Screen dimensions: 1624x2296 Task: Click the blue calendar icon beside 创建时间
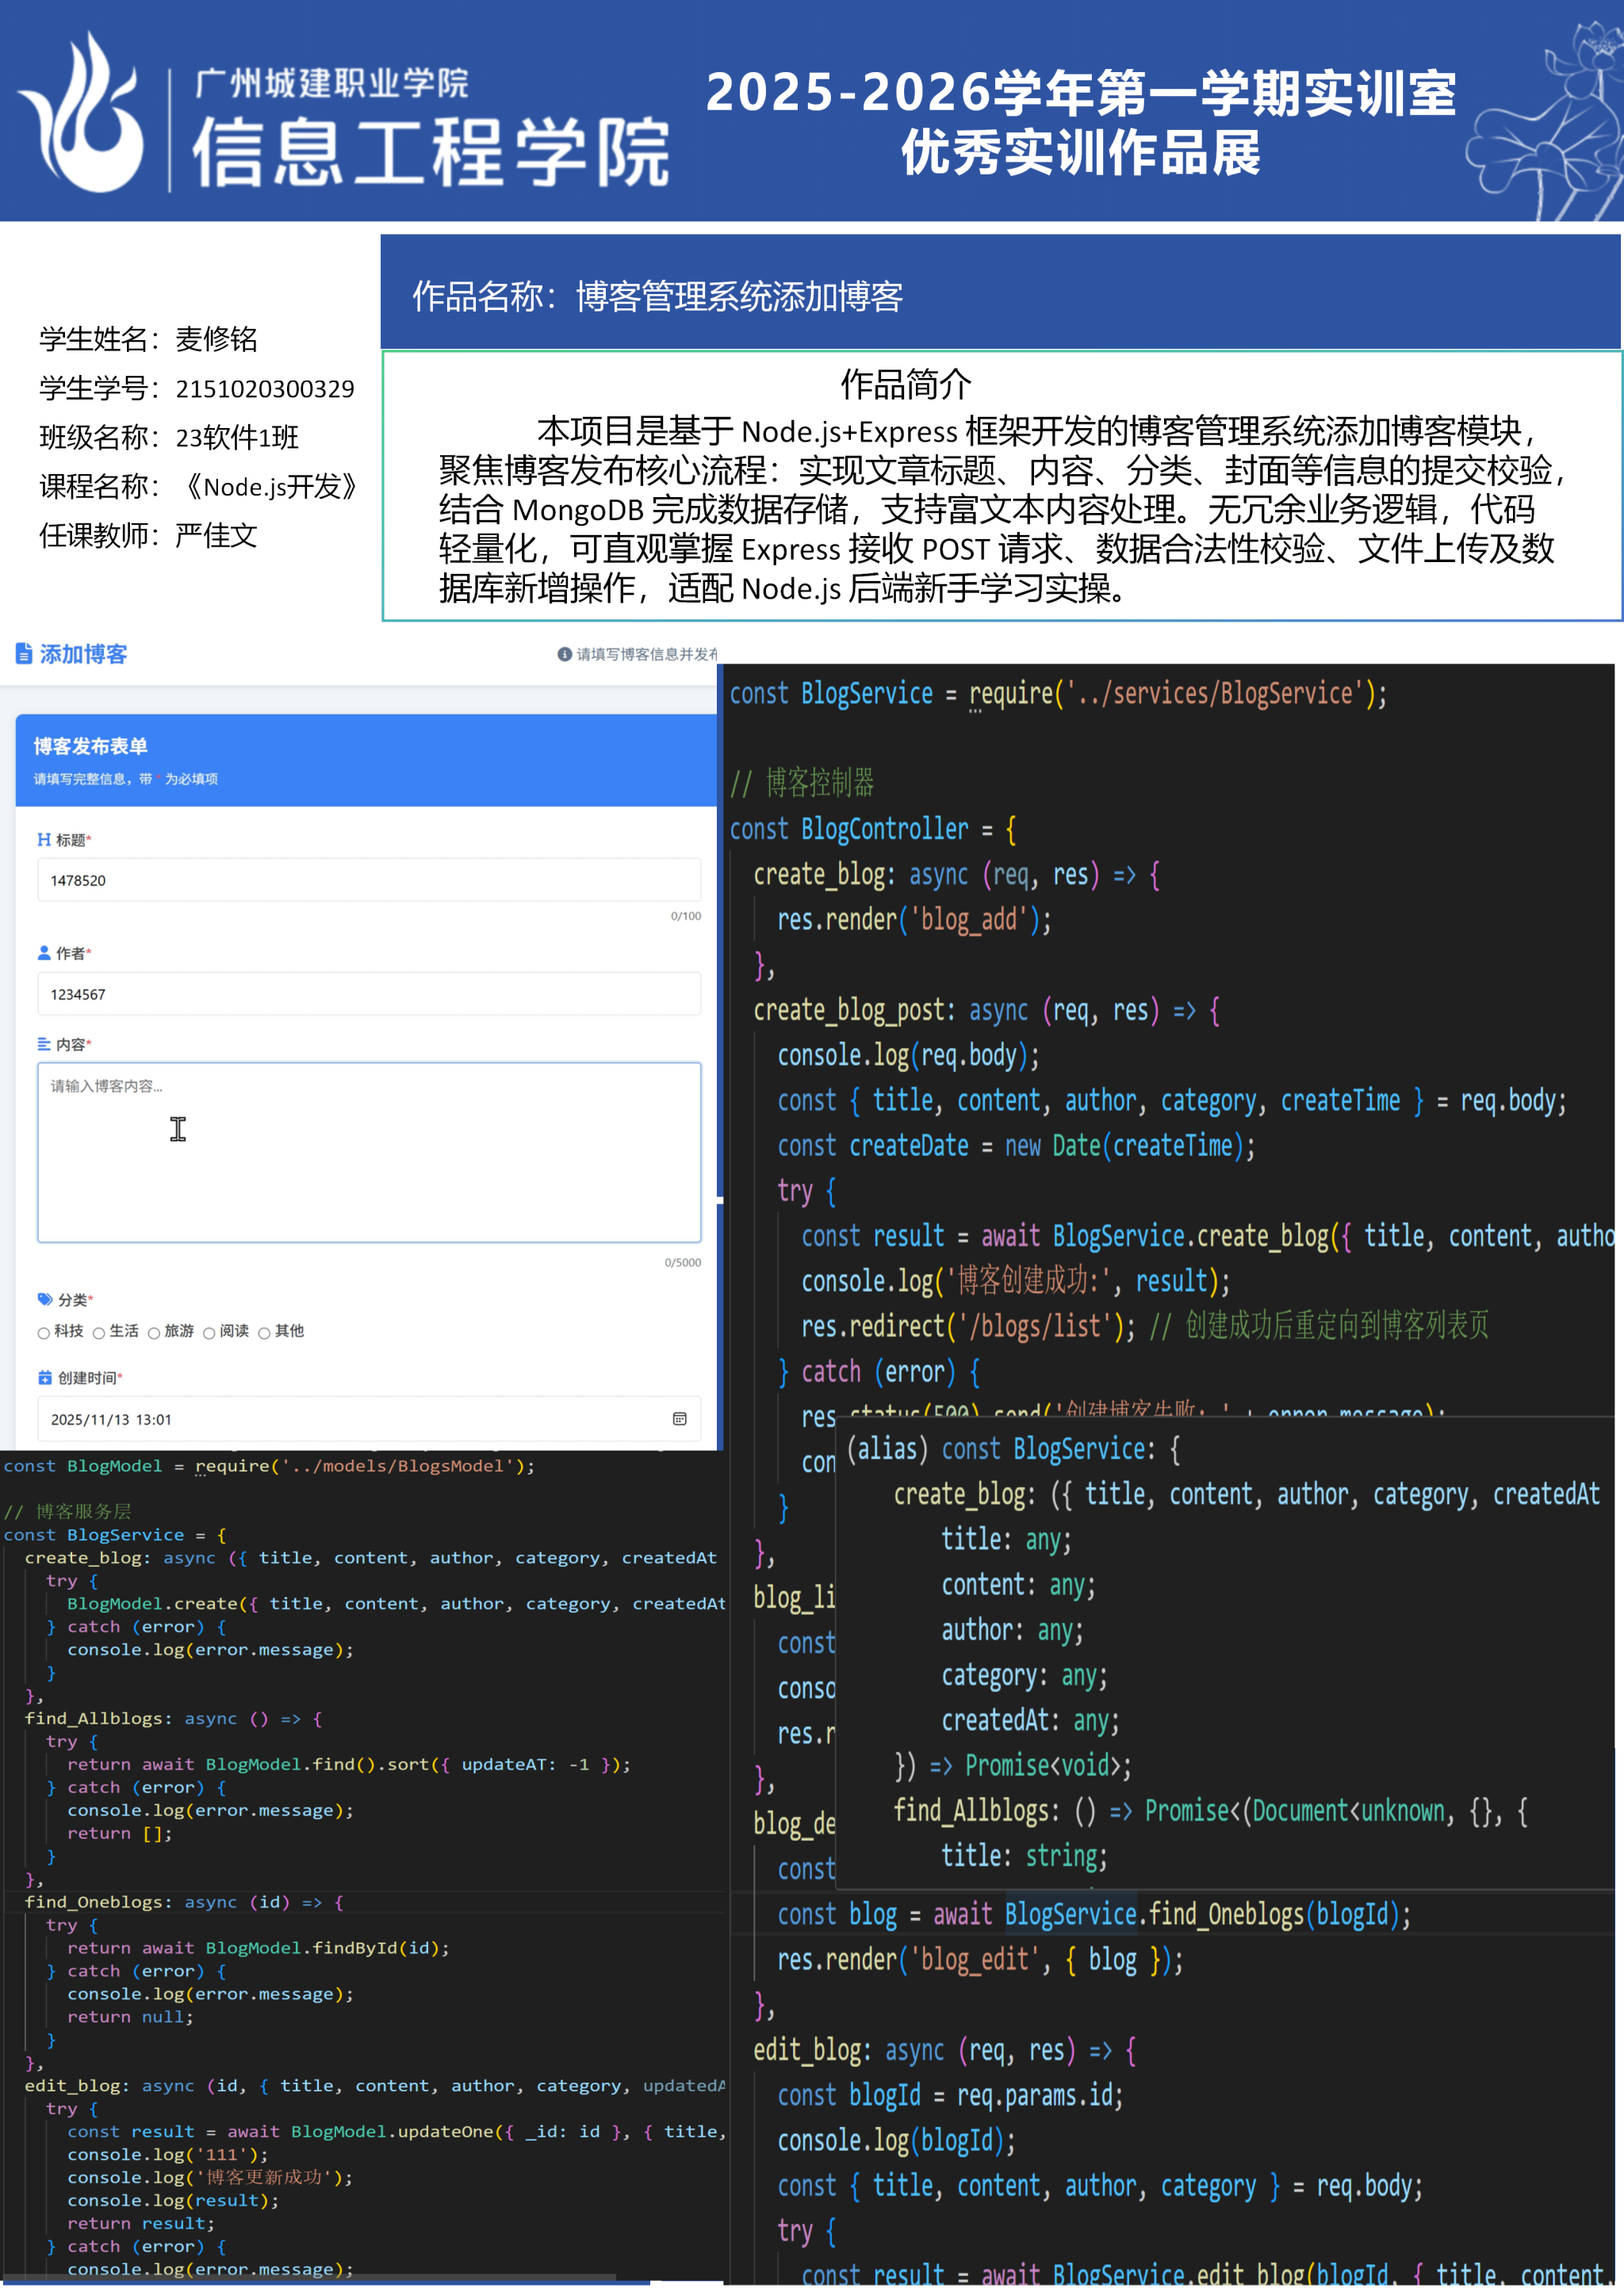(x=45, y=1377)
